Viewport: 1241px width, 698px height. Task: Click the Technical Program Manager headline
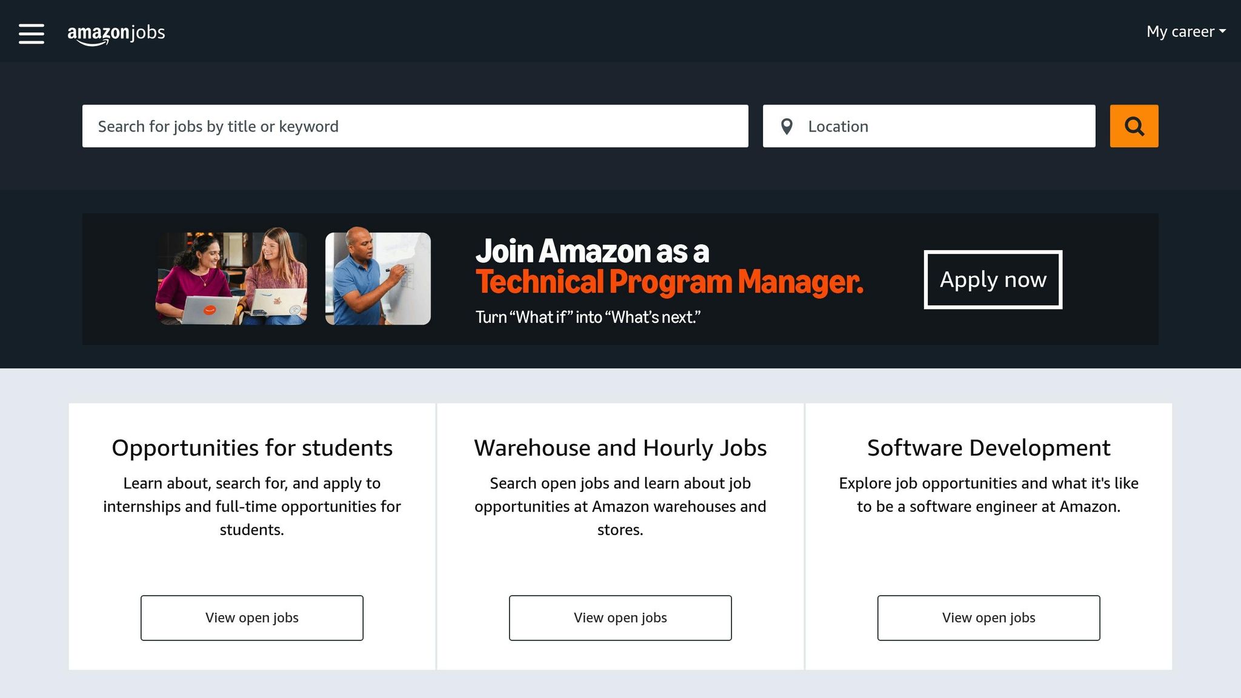669,282
